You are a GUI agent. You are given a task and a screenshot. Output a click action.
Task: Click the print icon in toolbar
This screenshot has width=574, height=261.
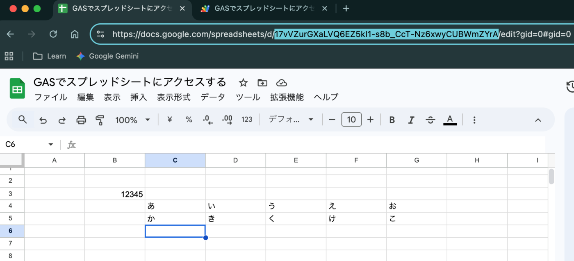81,120
